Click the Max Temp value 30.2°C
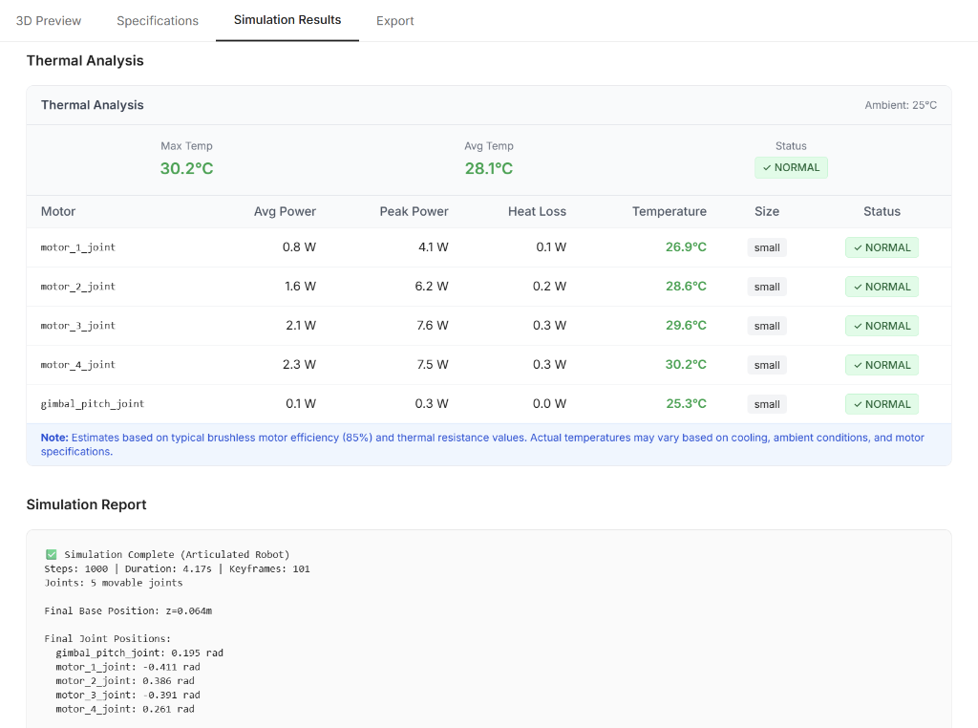Screen dimensions: 978x728 (x=186, y=168)
